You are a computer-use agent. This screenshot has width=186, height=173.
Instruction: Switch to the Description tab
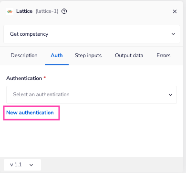pos(24,55)
